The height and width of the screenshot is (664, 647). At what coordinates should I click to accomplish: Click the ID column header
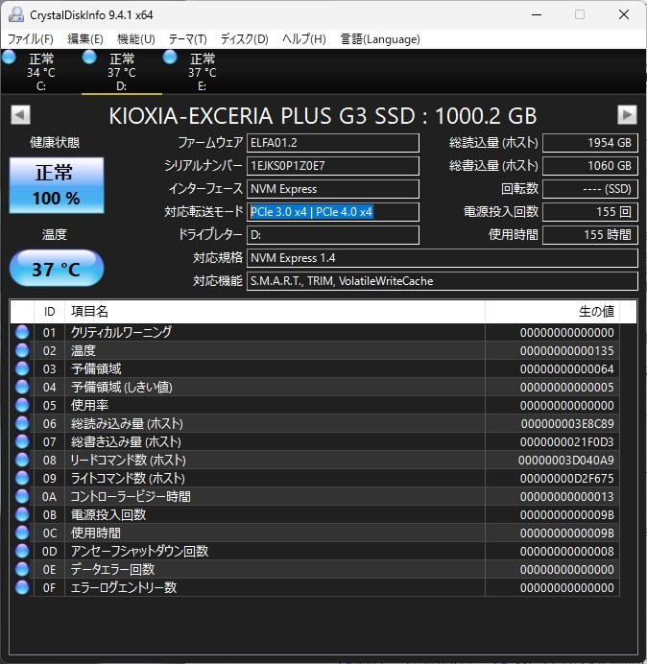click(49, 312)
